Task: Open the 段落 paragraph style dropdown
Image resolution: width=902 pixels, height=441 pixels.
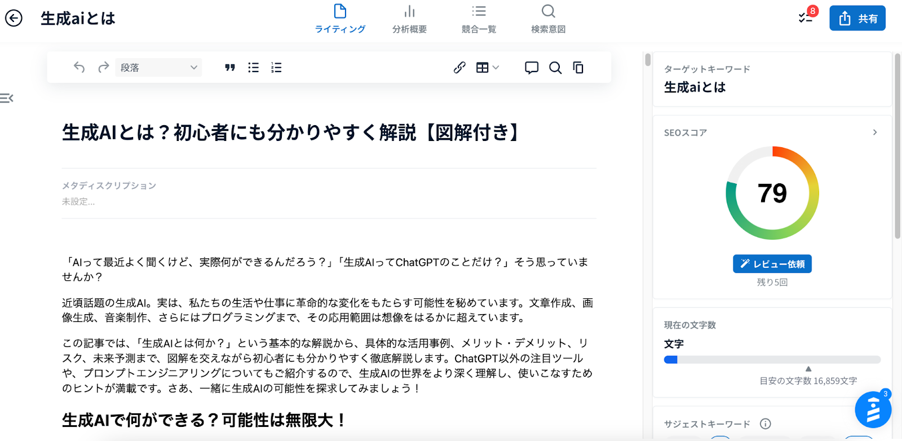Action: [x=158, y=68]
